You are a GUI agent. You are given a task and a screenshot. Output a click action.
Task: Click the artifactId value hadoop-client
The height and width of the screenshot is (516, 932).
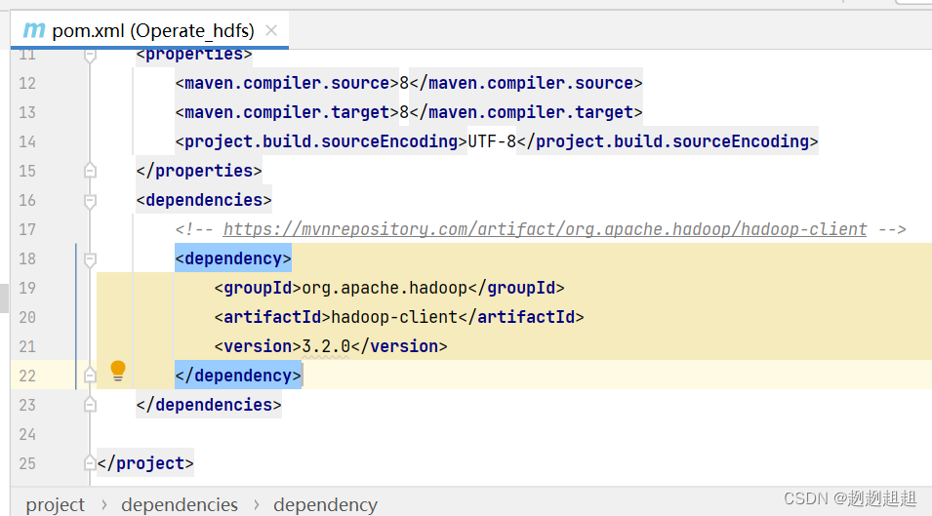(394, 317)
